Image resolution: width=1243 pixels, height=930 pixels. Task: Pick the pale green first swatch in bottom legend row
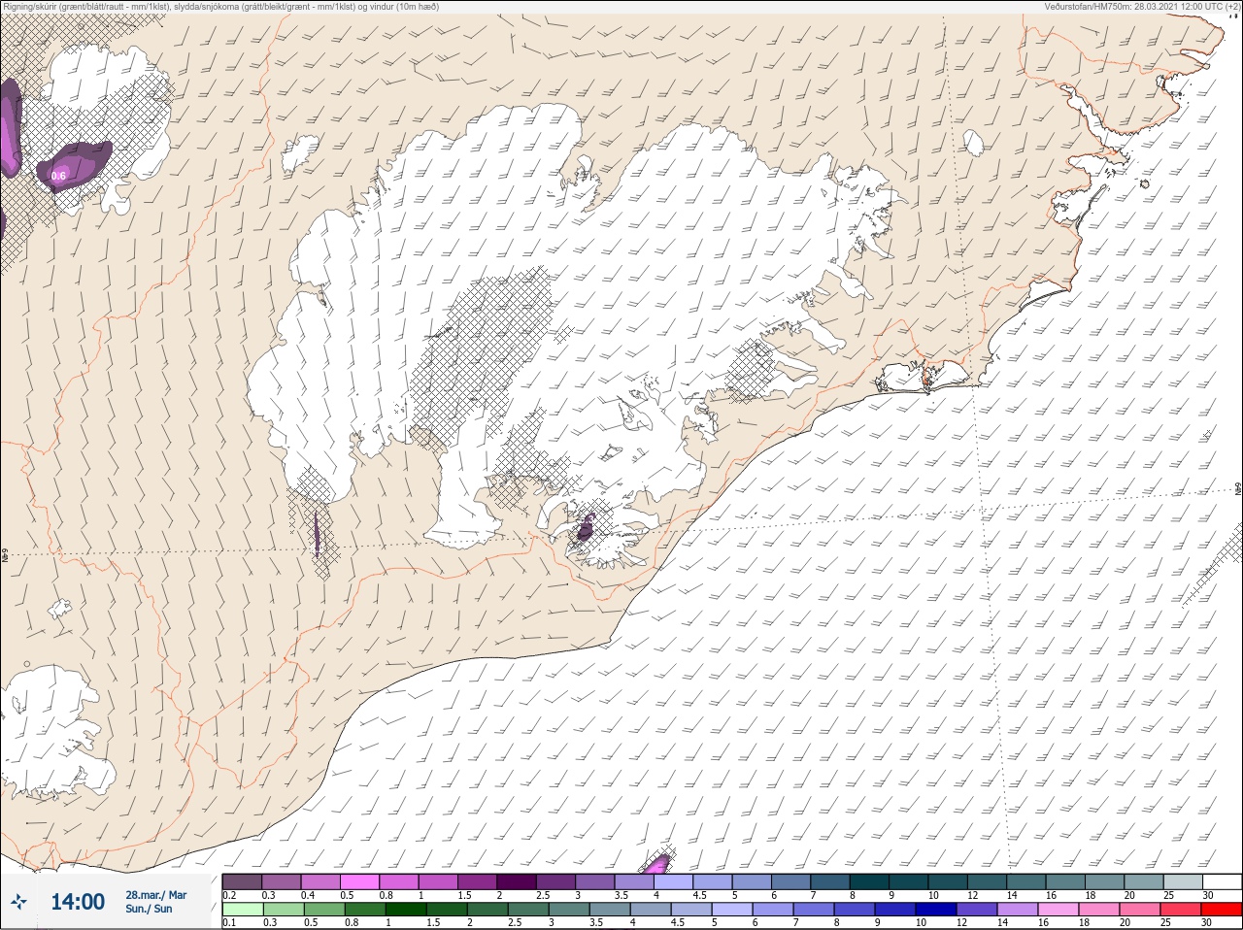tap(242, 910)
